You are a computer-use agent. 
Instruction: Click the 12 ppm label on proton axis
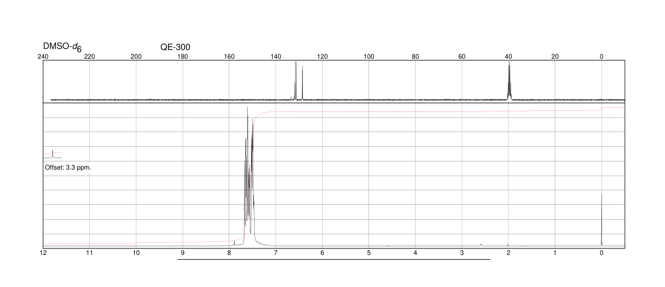tap(43, 253)
